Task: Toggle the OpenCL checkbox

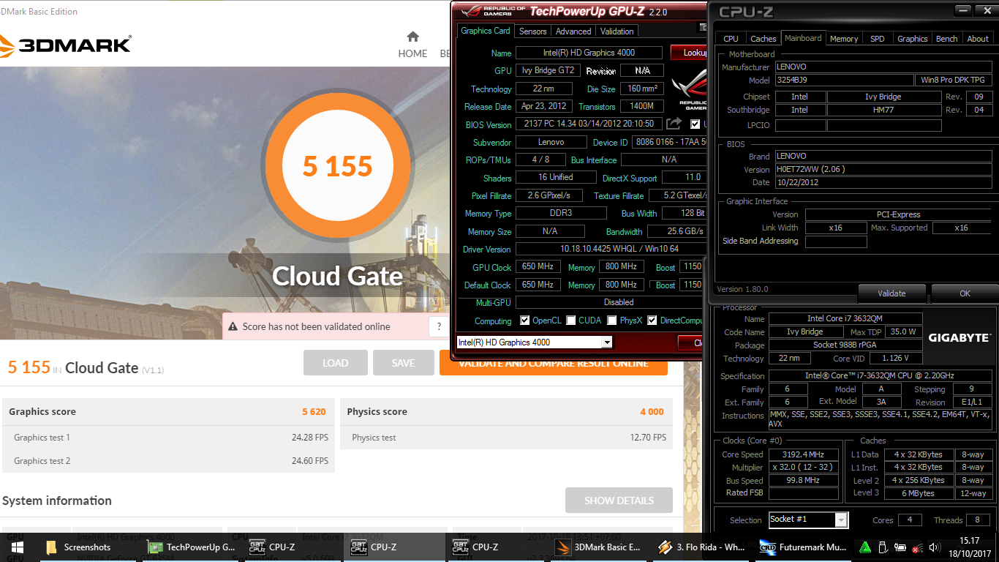Action: click(x=524, y=321)
